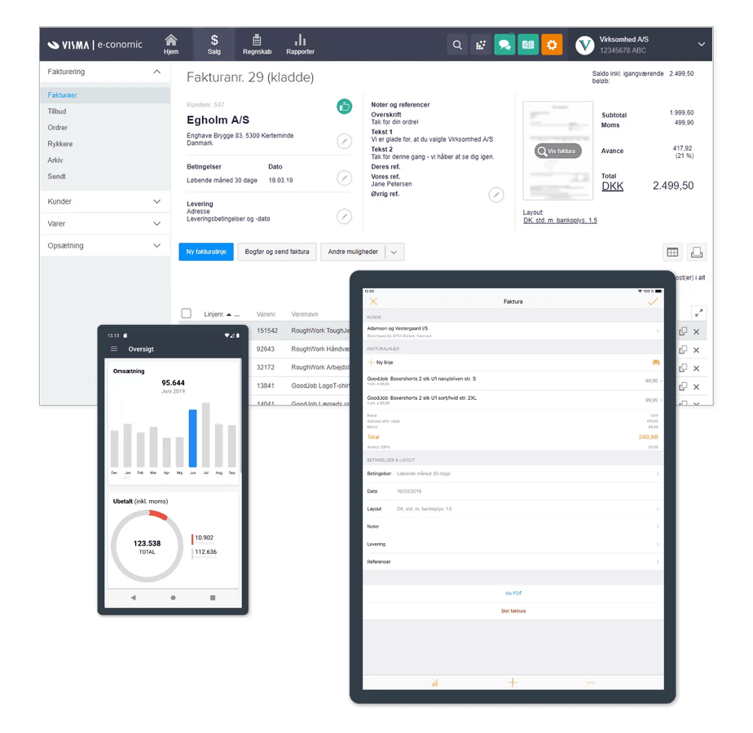The image size is (753, 733).
Task: Tap the hamburger menu in Oversigt phone app
Action: tap(114, 349)
